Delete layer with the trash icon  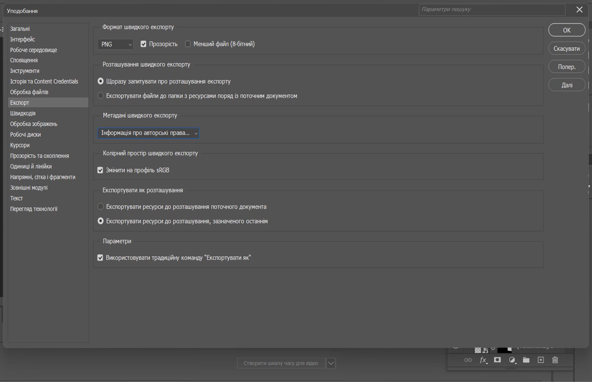pos(555,360)
